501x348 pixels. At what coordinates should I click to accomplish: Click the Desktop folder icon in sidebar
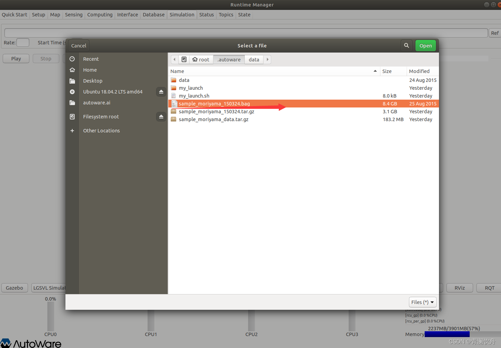72,81
